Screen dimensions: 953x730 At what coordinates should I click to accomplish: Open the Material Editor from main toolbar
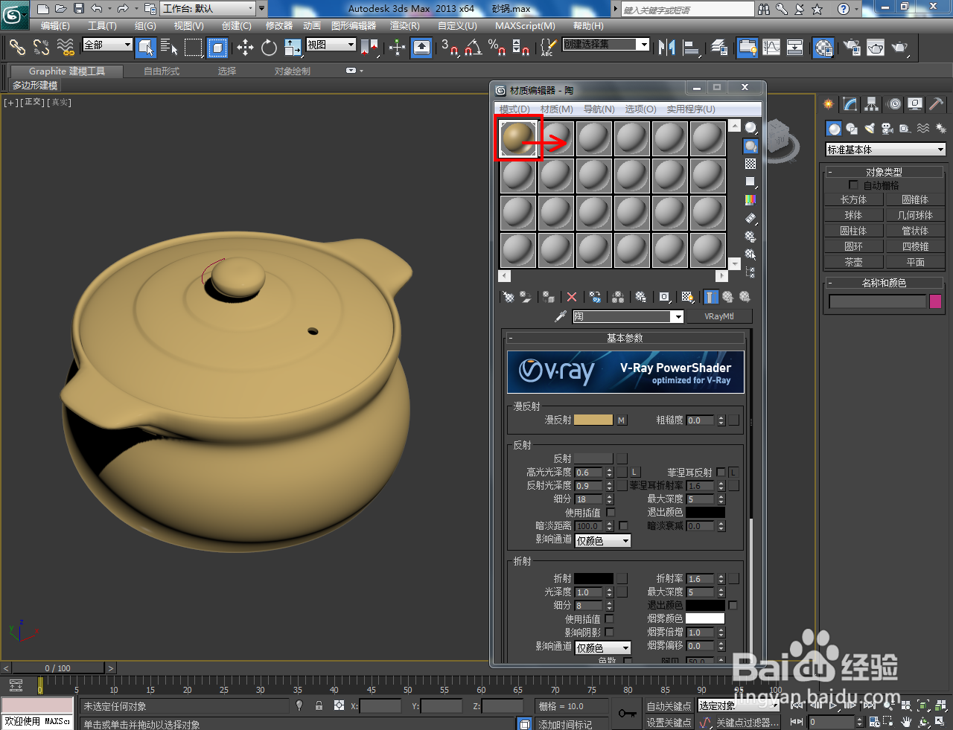(x=823, y=48)
